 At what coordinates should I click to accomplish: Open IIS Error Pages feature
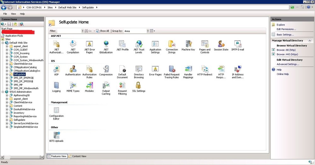pos(155,71)
